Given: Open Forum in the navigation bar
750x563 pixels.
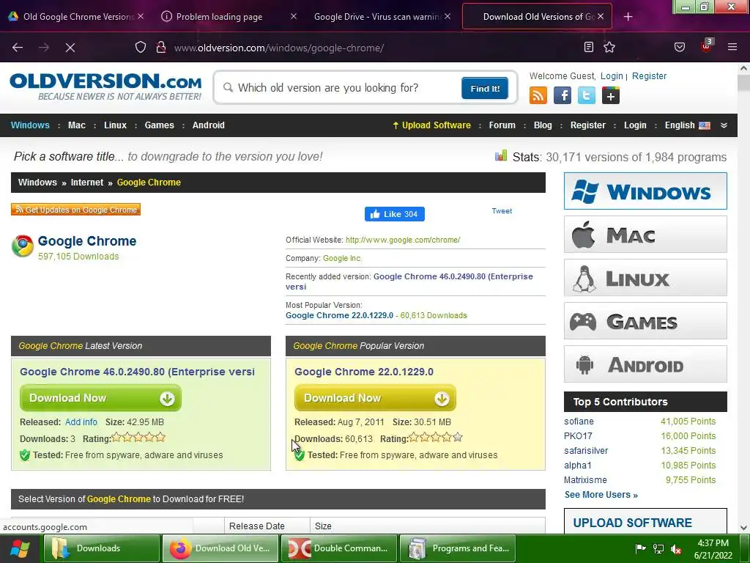Looking at the screenshot, I should [x=502, y=125].
